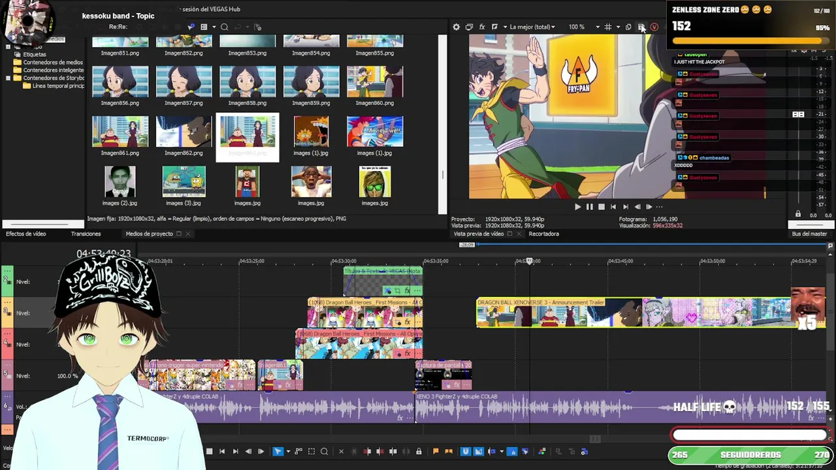Toggle Ignore event grouping icon
836x470 pixels.
(524, 451)
